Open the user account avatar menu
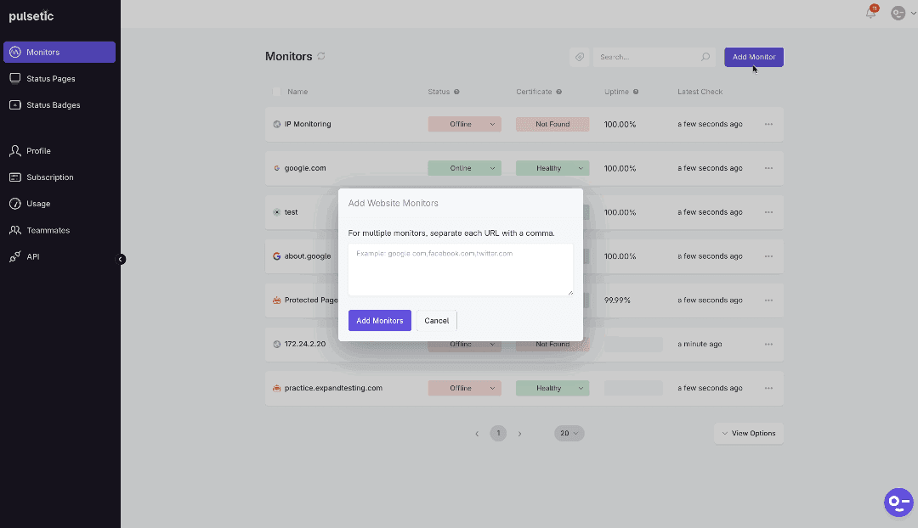Screen dimensions: 918x528 tap(902, 13)
